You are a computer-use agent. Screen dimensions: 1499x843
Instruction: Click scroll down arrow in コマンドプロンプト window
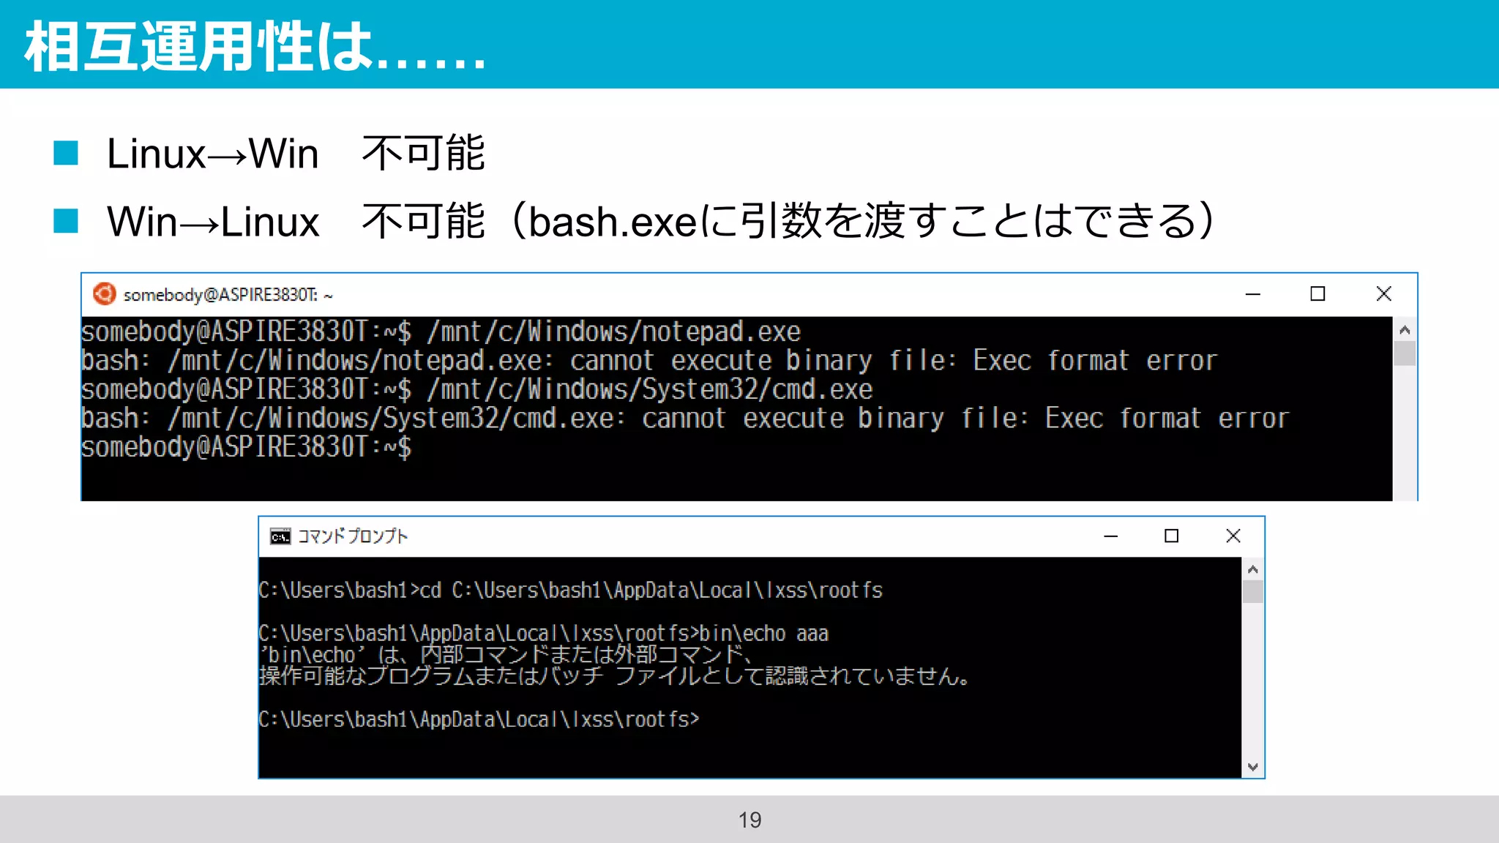pyautogui.click(x=1253, y=767)
